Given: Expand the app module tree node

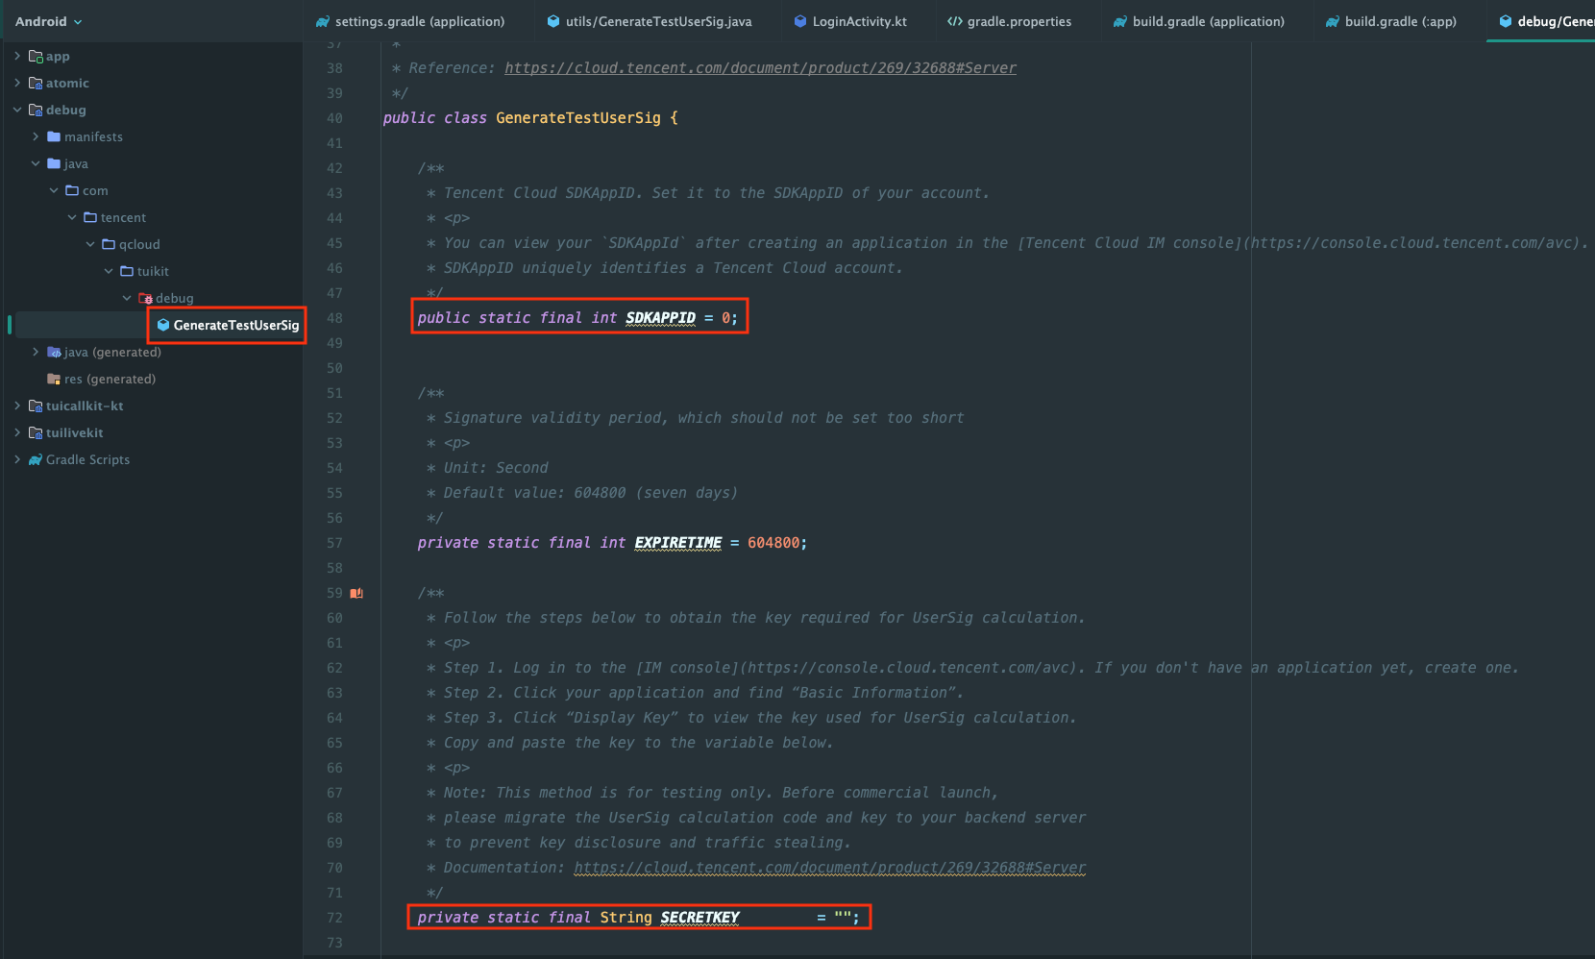Looking at the screenshot, I should 17,57.
